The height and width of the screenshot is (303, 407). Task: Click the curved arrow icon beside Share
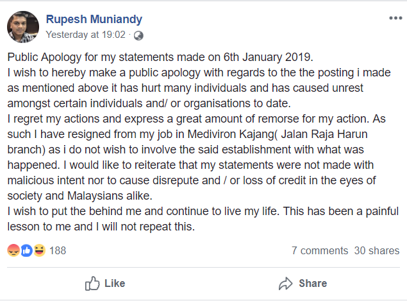coord(286,283)
